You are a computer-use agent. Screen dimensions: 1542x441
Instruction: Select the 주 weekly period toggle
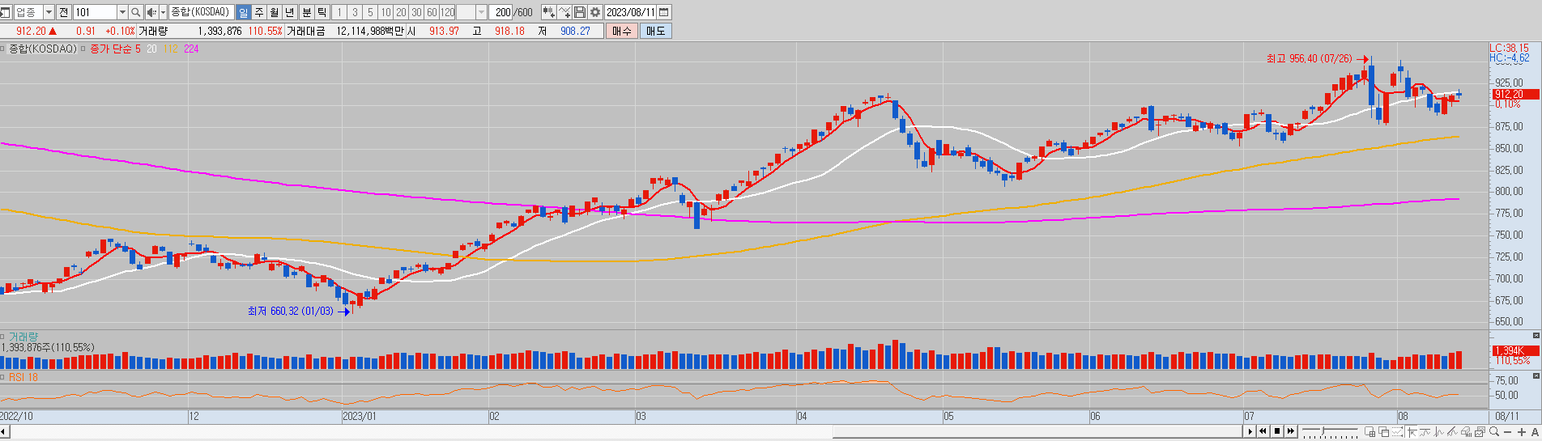tap(259, 12)
